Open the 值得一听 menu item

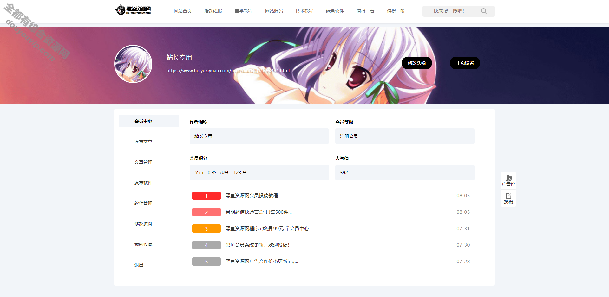[396, 11]
